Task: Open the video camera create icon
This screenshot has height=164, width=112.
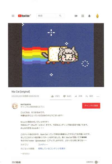Action: tap(76, 16)
